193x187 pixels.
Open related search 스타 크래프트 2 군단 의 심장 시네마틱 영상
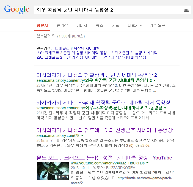pos(72,53)
